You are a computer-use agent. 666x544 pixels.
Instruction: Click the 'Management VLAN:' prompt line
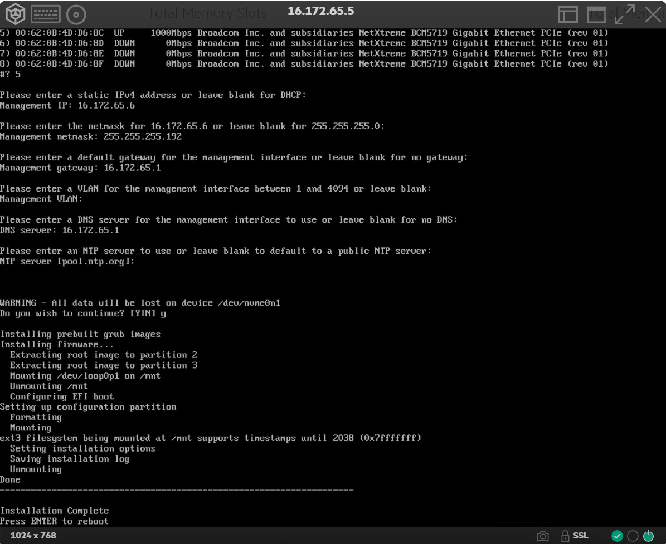point(41,199)
